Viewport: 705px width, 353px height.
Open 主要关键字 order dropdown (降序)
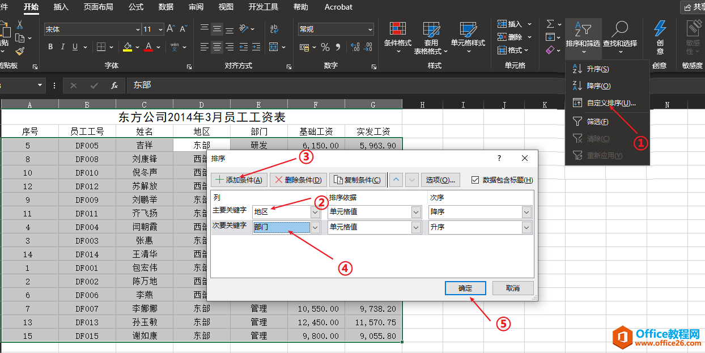527,212
